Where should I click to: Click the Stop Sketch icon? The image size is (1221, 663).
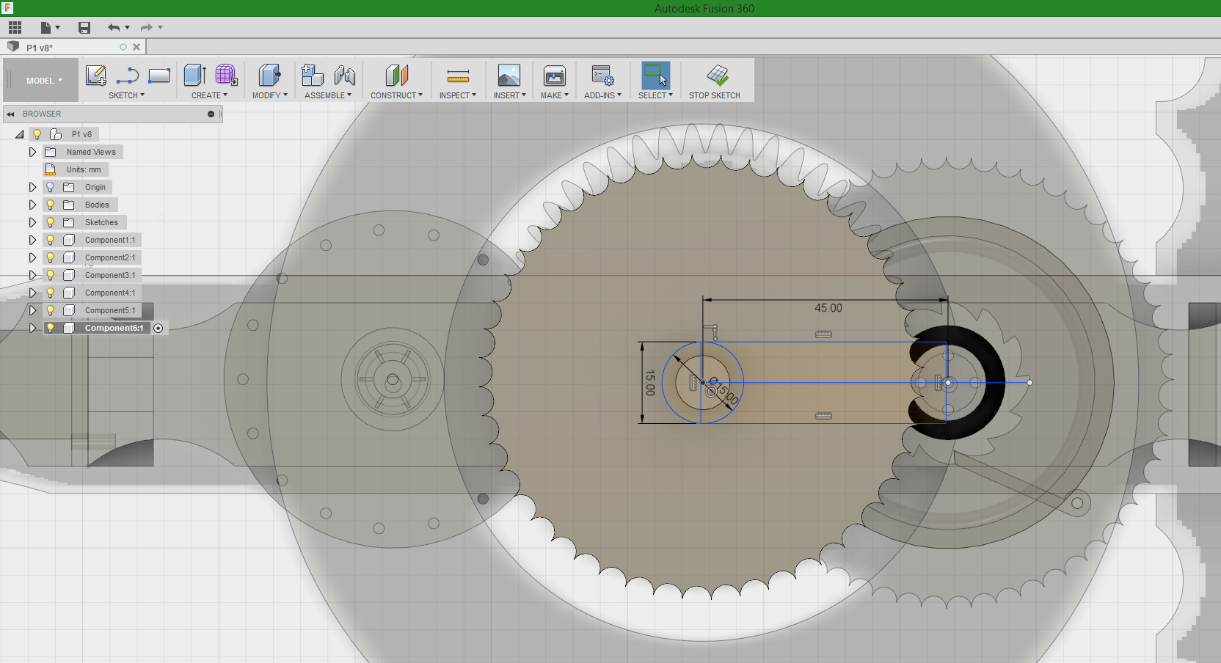tap(718, 75)
